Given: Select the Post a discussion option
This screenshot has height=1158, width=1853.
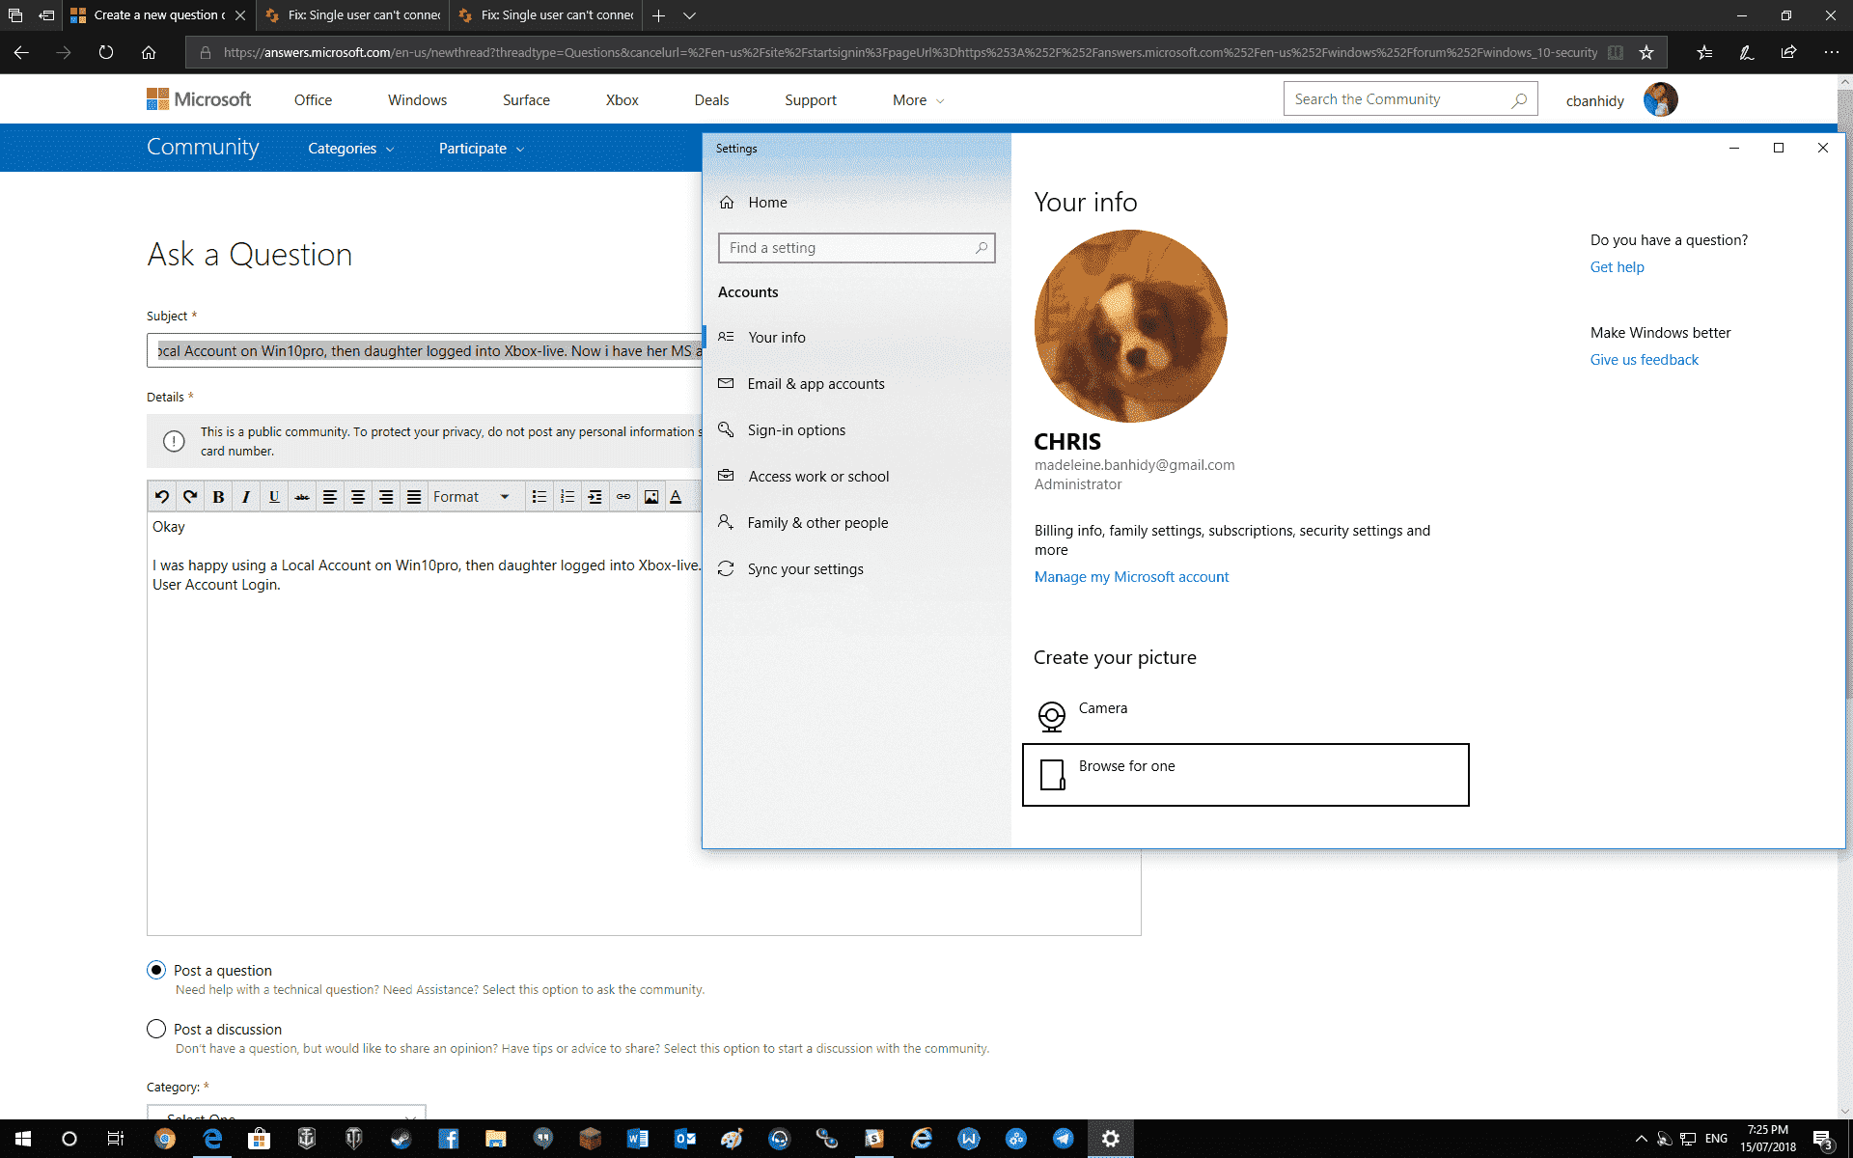Looking at the screenshot, I should click(x=156, y=1029).
